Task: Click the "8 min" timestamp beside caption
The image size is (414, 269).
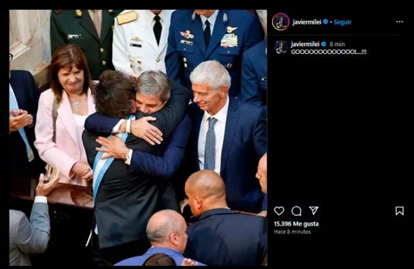Action: pos(337,44)
